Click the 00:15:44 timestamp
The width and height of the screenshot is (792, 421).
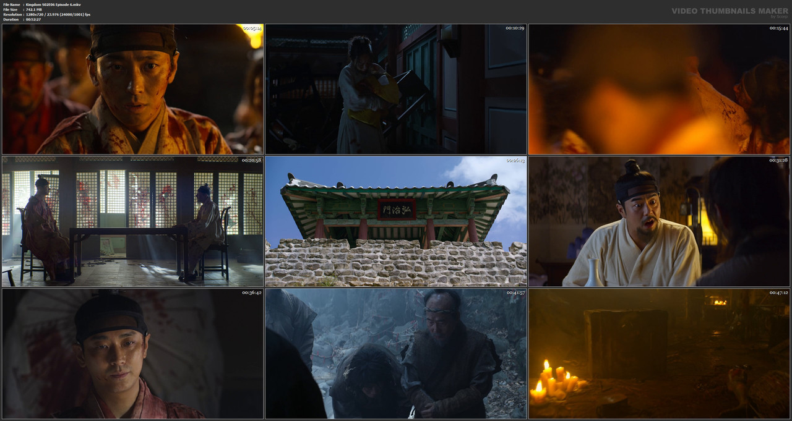pyautogui.click(x=778, y=28)
